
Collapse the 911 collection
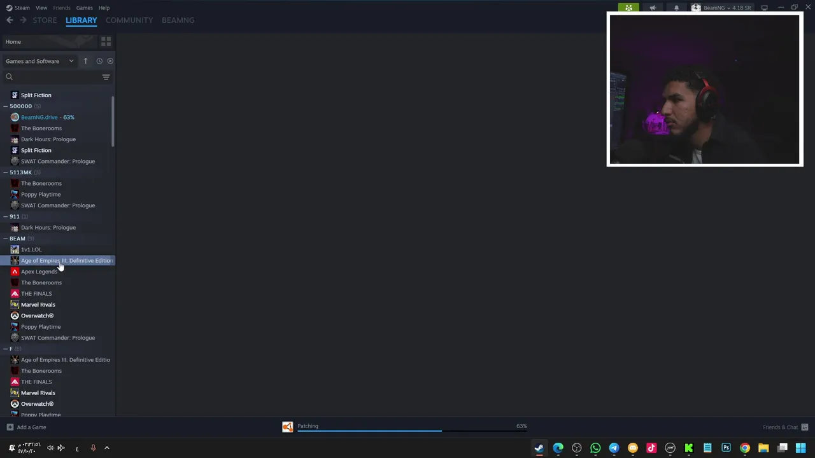pyautogui.click(x=5, y=216)
